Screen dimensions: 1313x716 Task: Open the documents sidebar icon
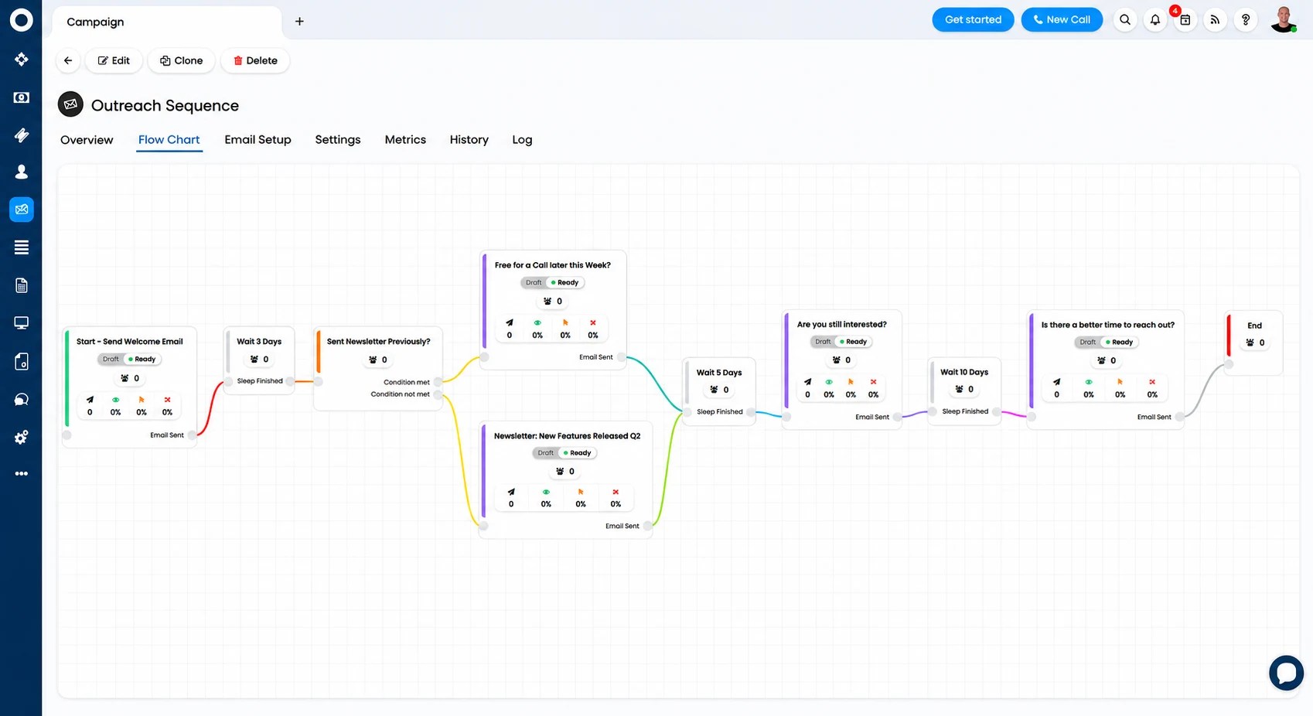[x=21, y=285]
